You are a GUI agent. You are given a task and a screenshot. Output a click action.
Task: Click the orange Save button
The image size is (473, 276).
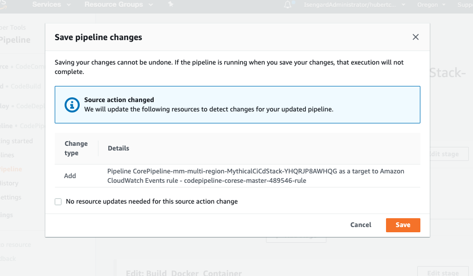403,225
